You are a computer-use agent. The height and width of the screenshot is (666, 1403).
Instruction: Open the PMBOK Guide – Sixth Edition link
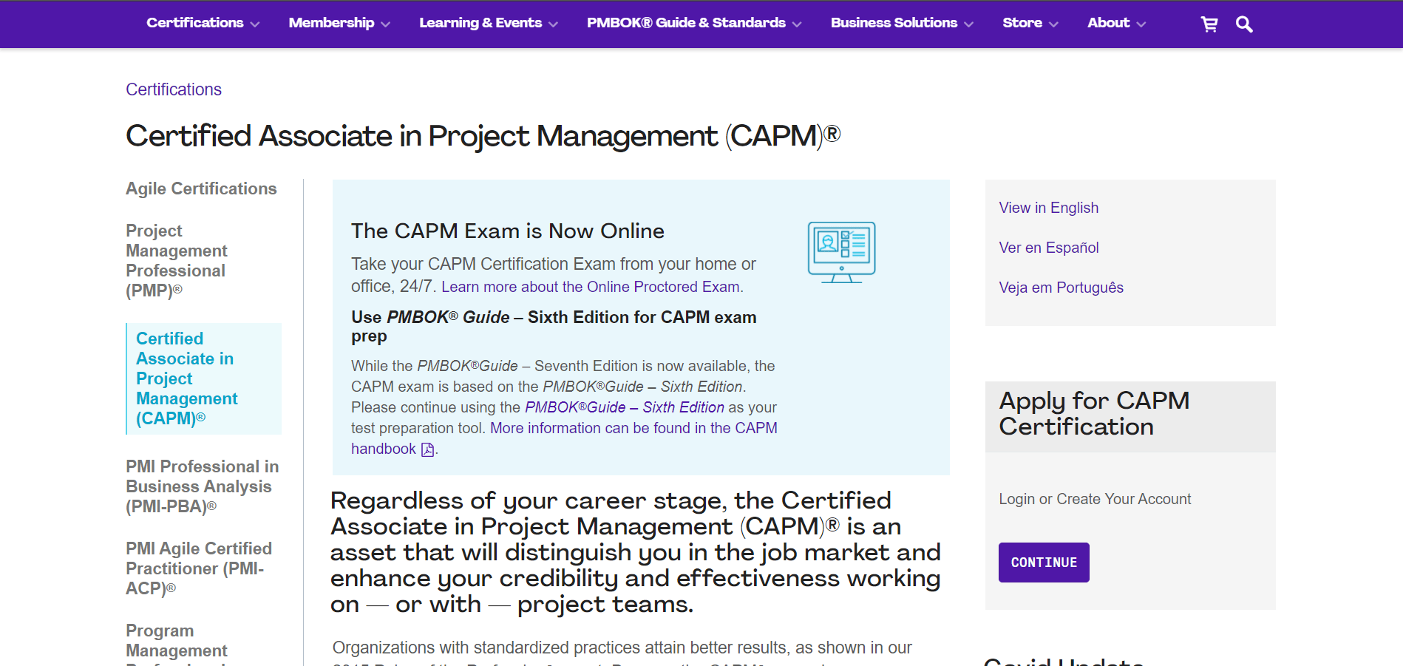[x=624, y=407]
